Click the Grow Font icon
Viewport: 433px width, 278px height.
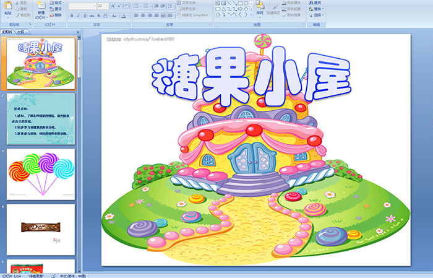[x=113, y=6]
